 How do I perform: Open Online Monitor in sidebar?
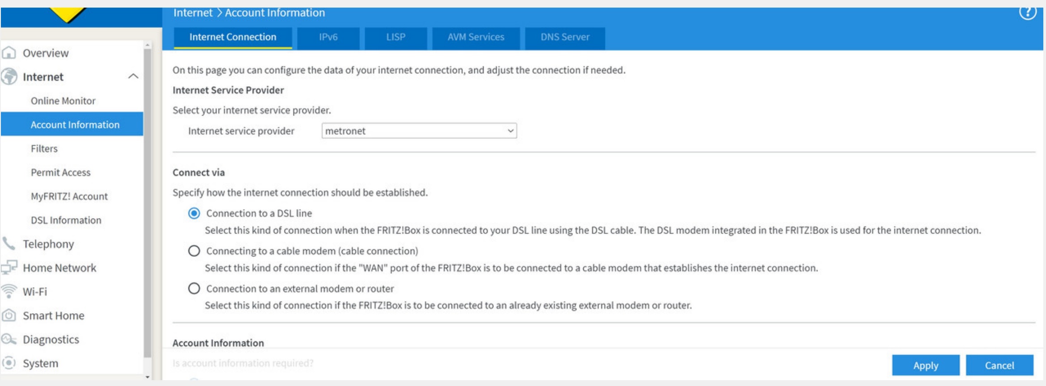tap(63, 101)
